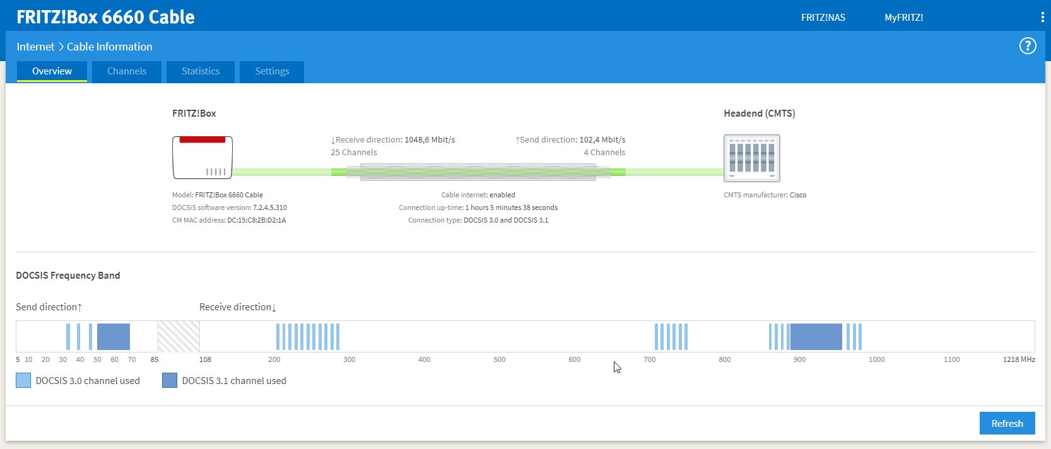This screenshot has width=1051, height=449.
Task: Click the help question mark icon
Action: [x=1027, y=46]
